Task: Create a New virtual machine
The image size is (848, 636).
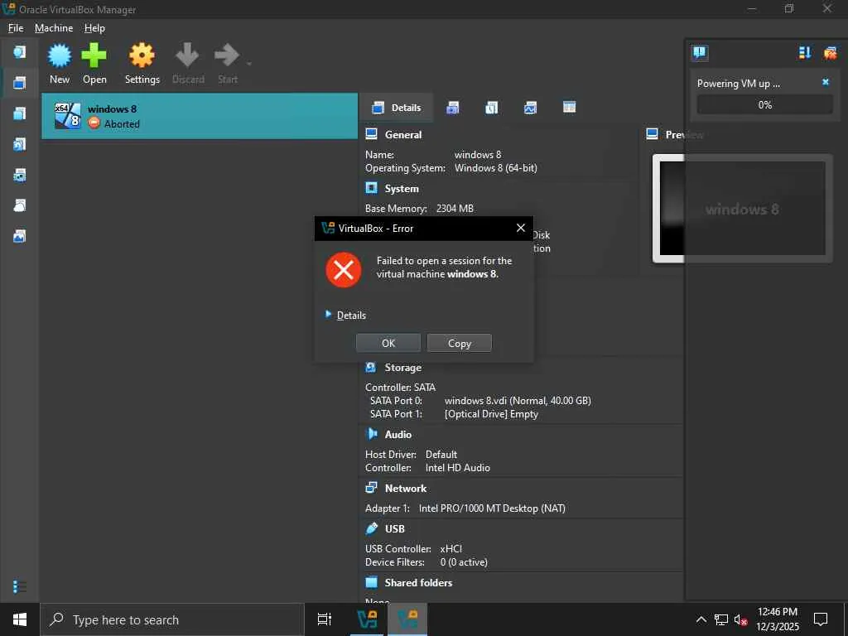Action: 60,63
